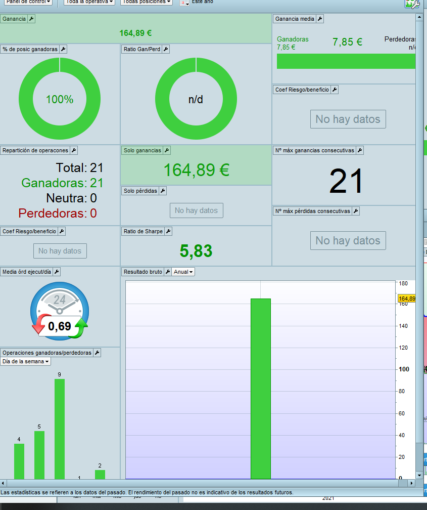Screen dimensions: 427x510
Task: Click the Ganadoras: 21 green text
Action: pos(62,183)
